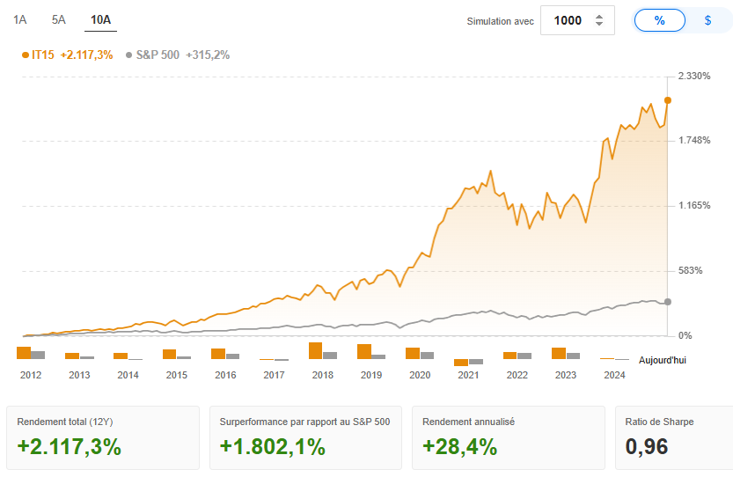Open the Rendement annualisé card
Screen dimensions: 733x477
[508, 437]
